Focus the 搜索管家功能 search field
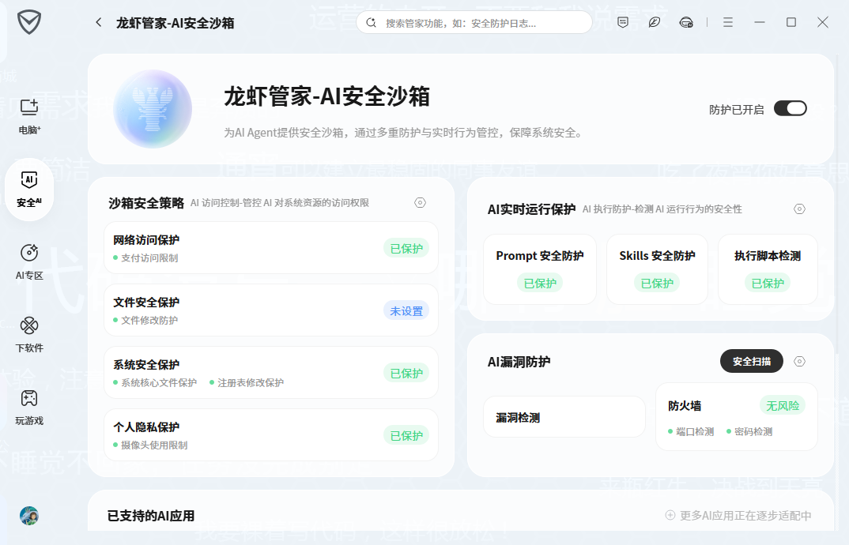 [x=474, y=23]
